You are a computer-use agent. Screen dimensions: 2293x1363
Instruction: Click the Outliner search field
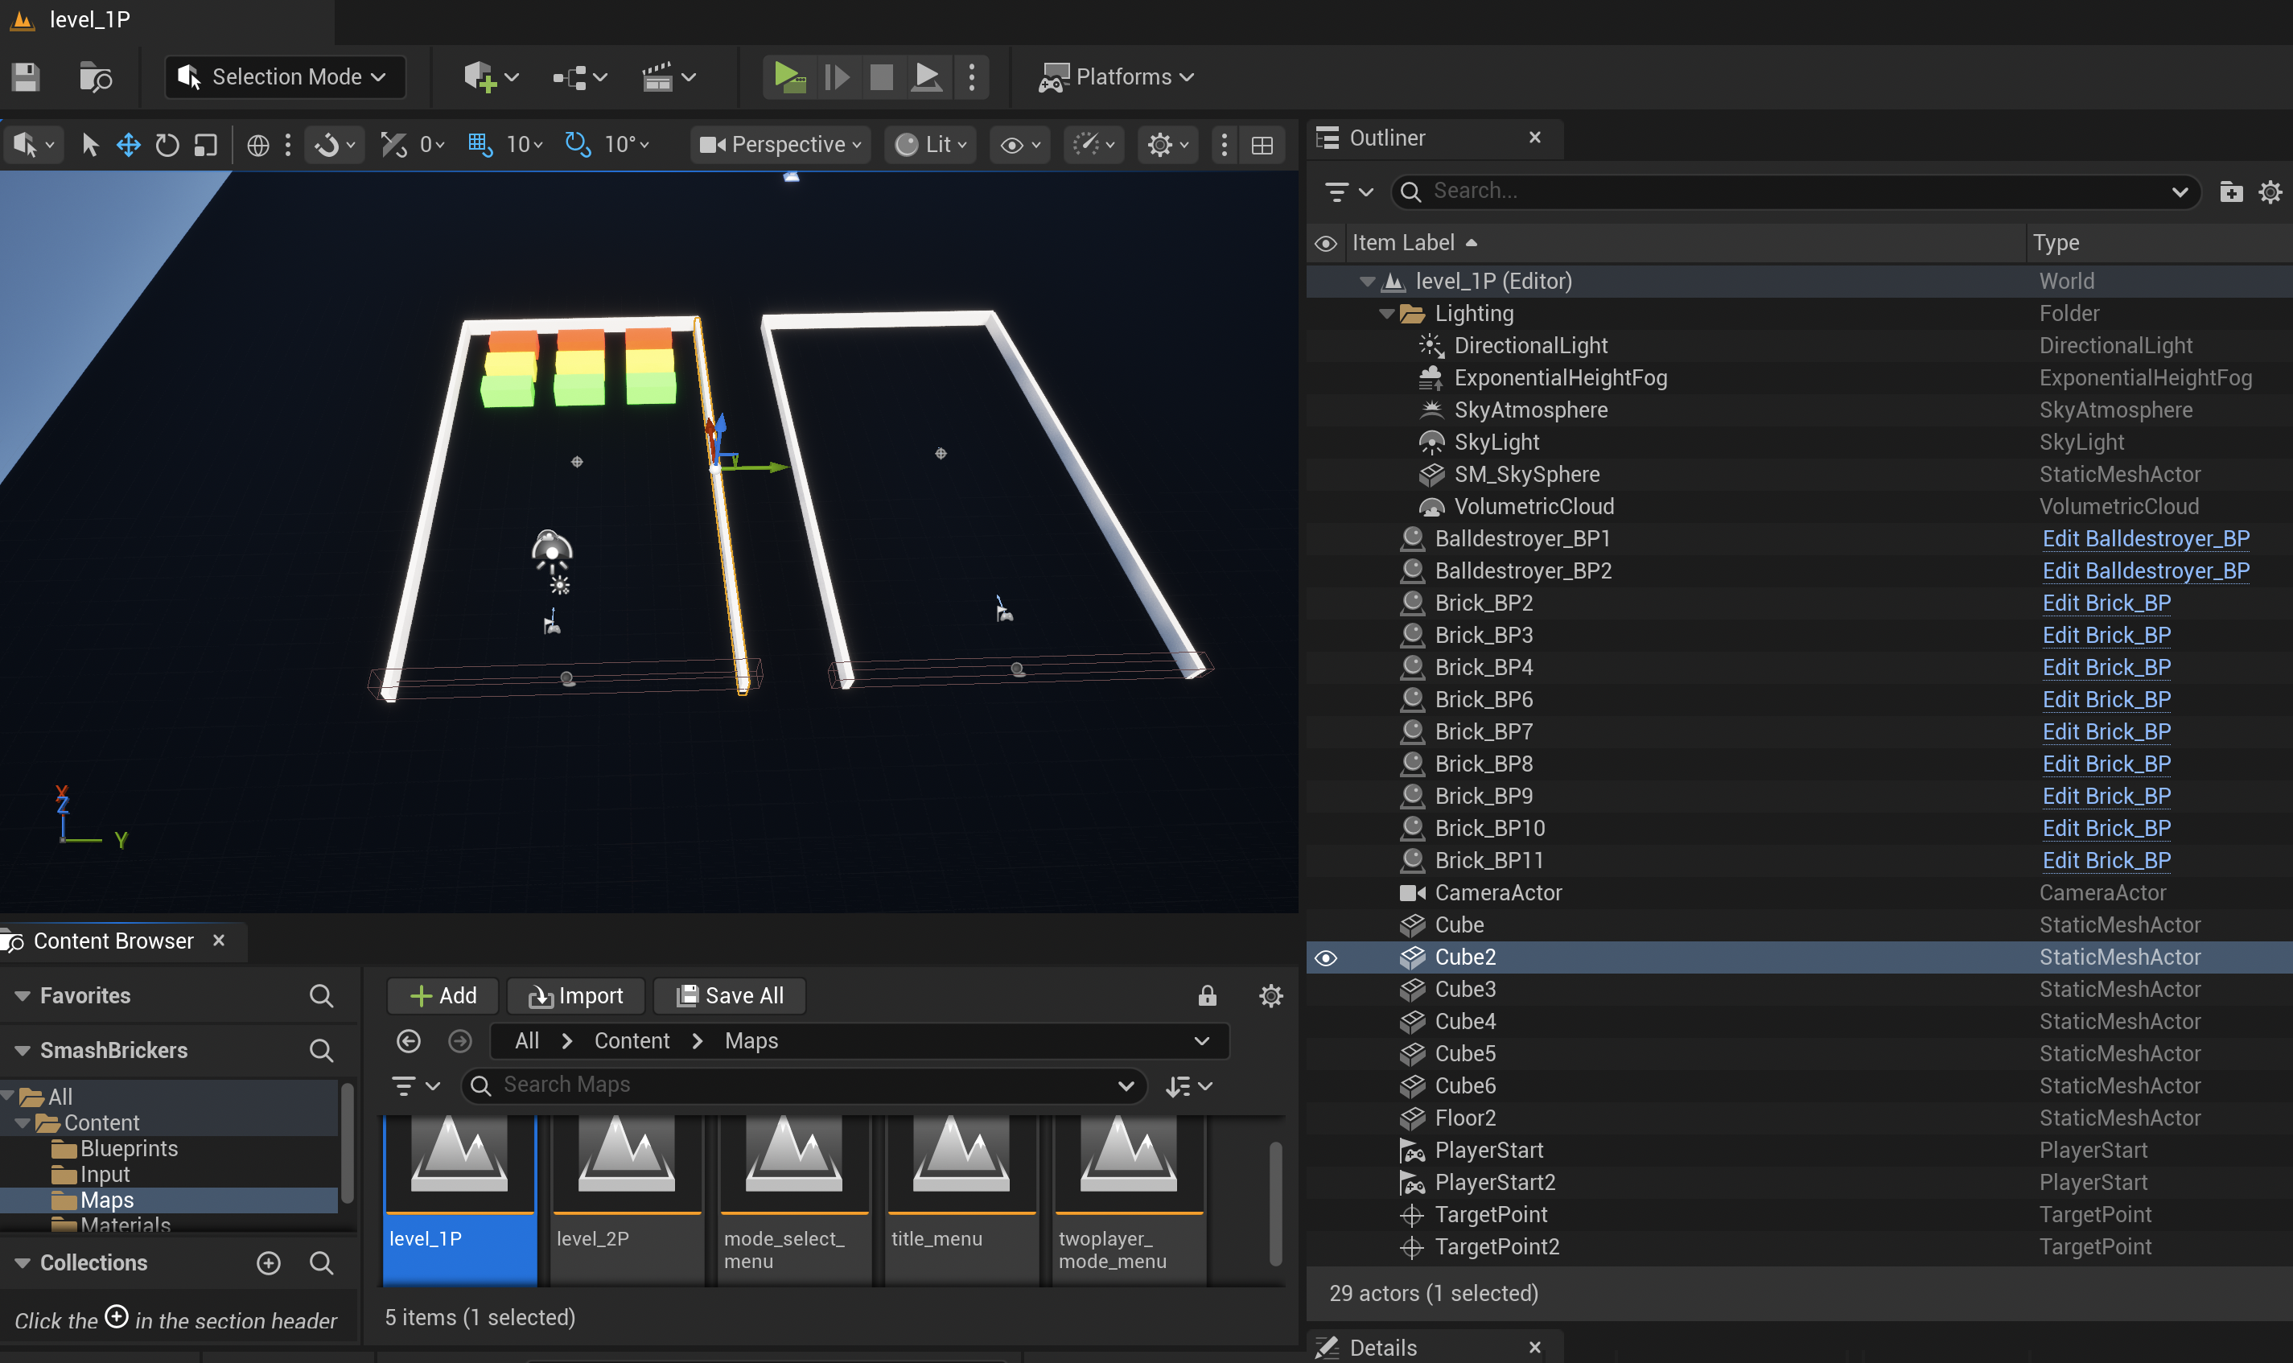[1795, 191]
